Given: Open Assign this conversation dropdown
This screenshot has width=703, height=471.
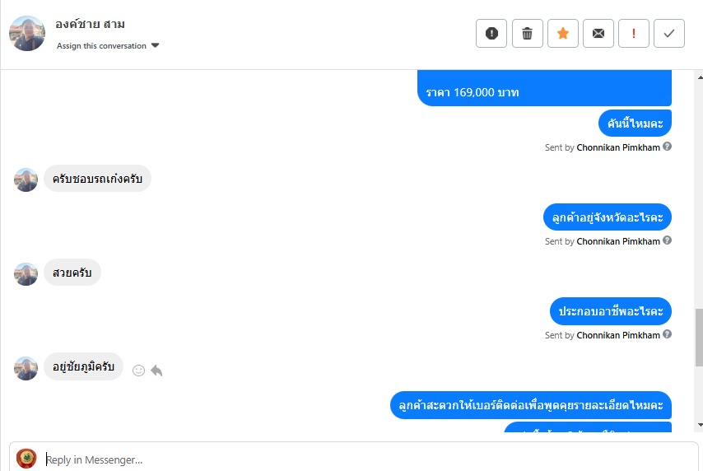Looking at the screenshot, I should coord(108,46).
